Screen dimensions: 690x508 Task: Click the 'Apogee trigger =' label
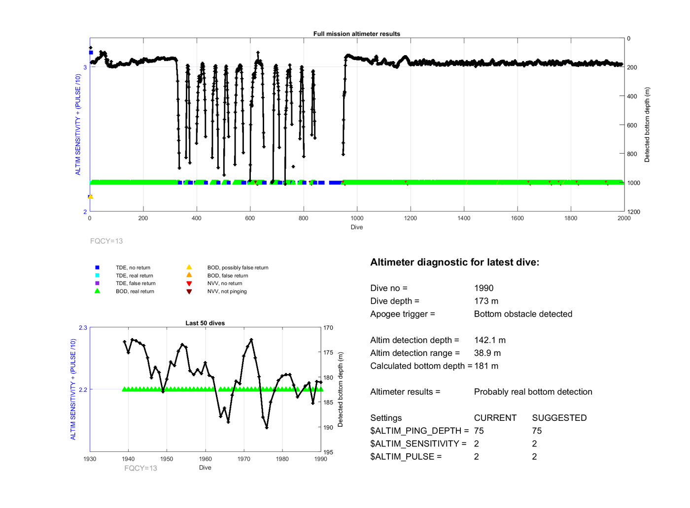point(403,314)
